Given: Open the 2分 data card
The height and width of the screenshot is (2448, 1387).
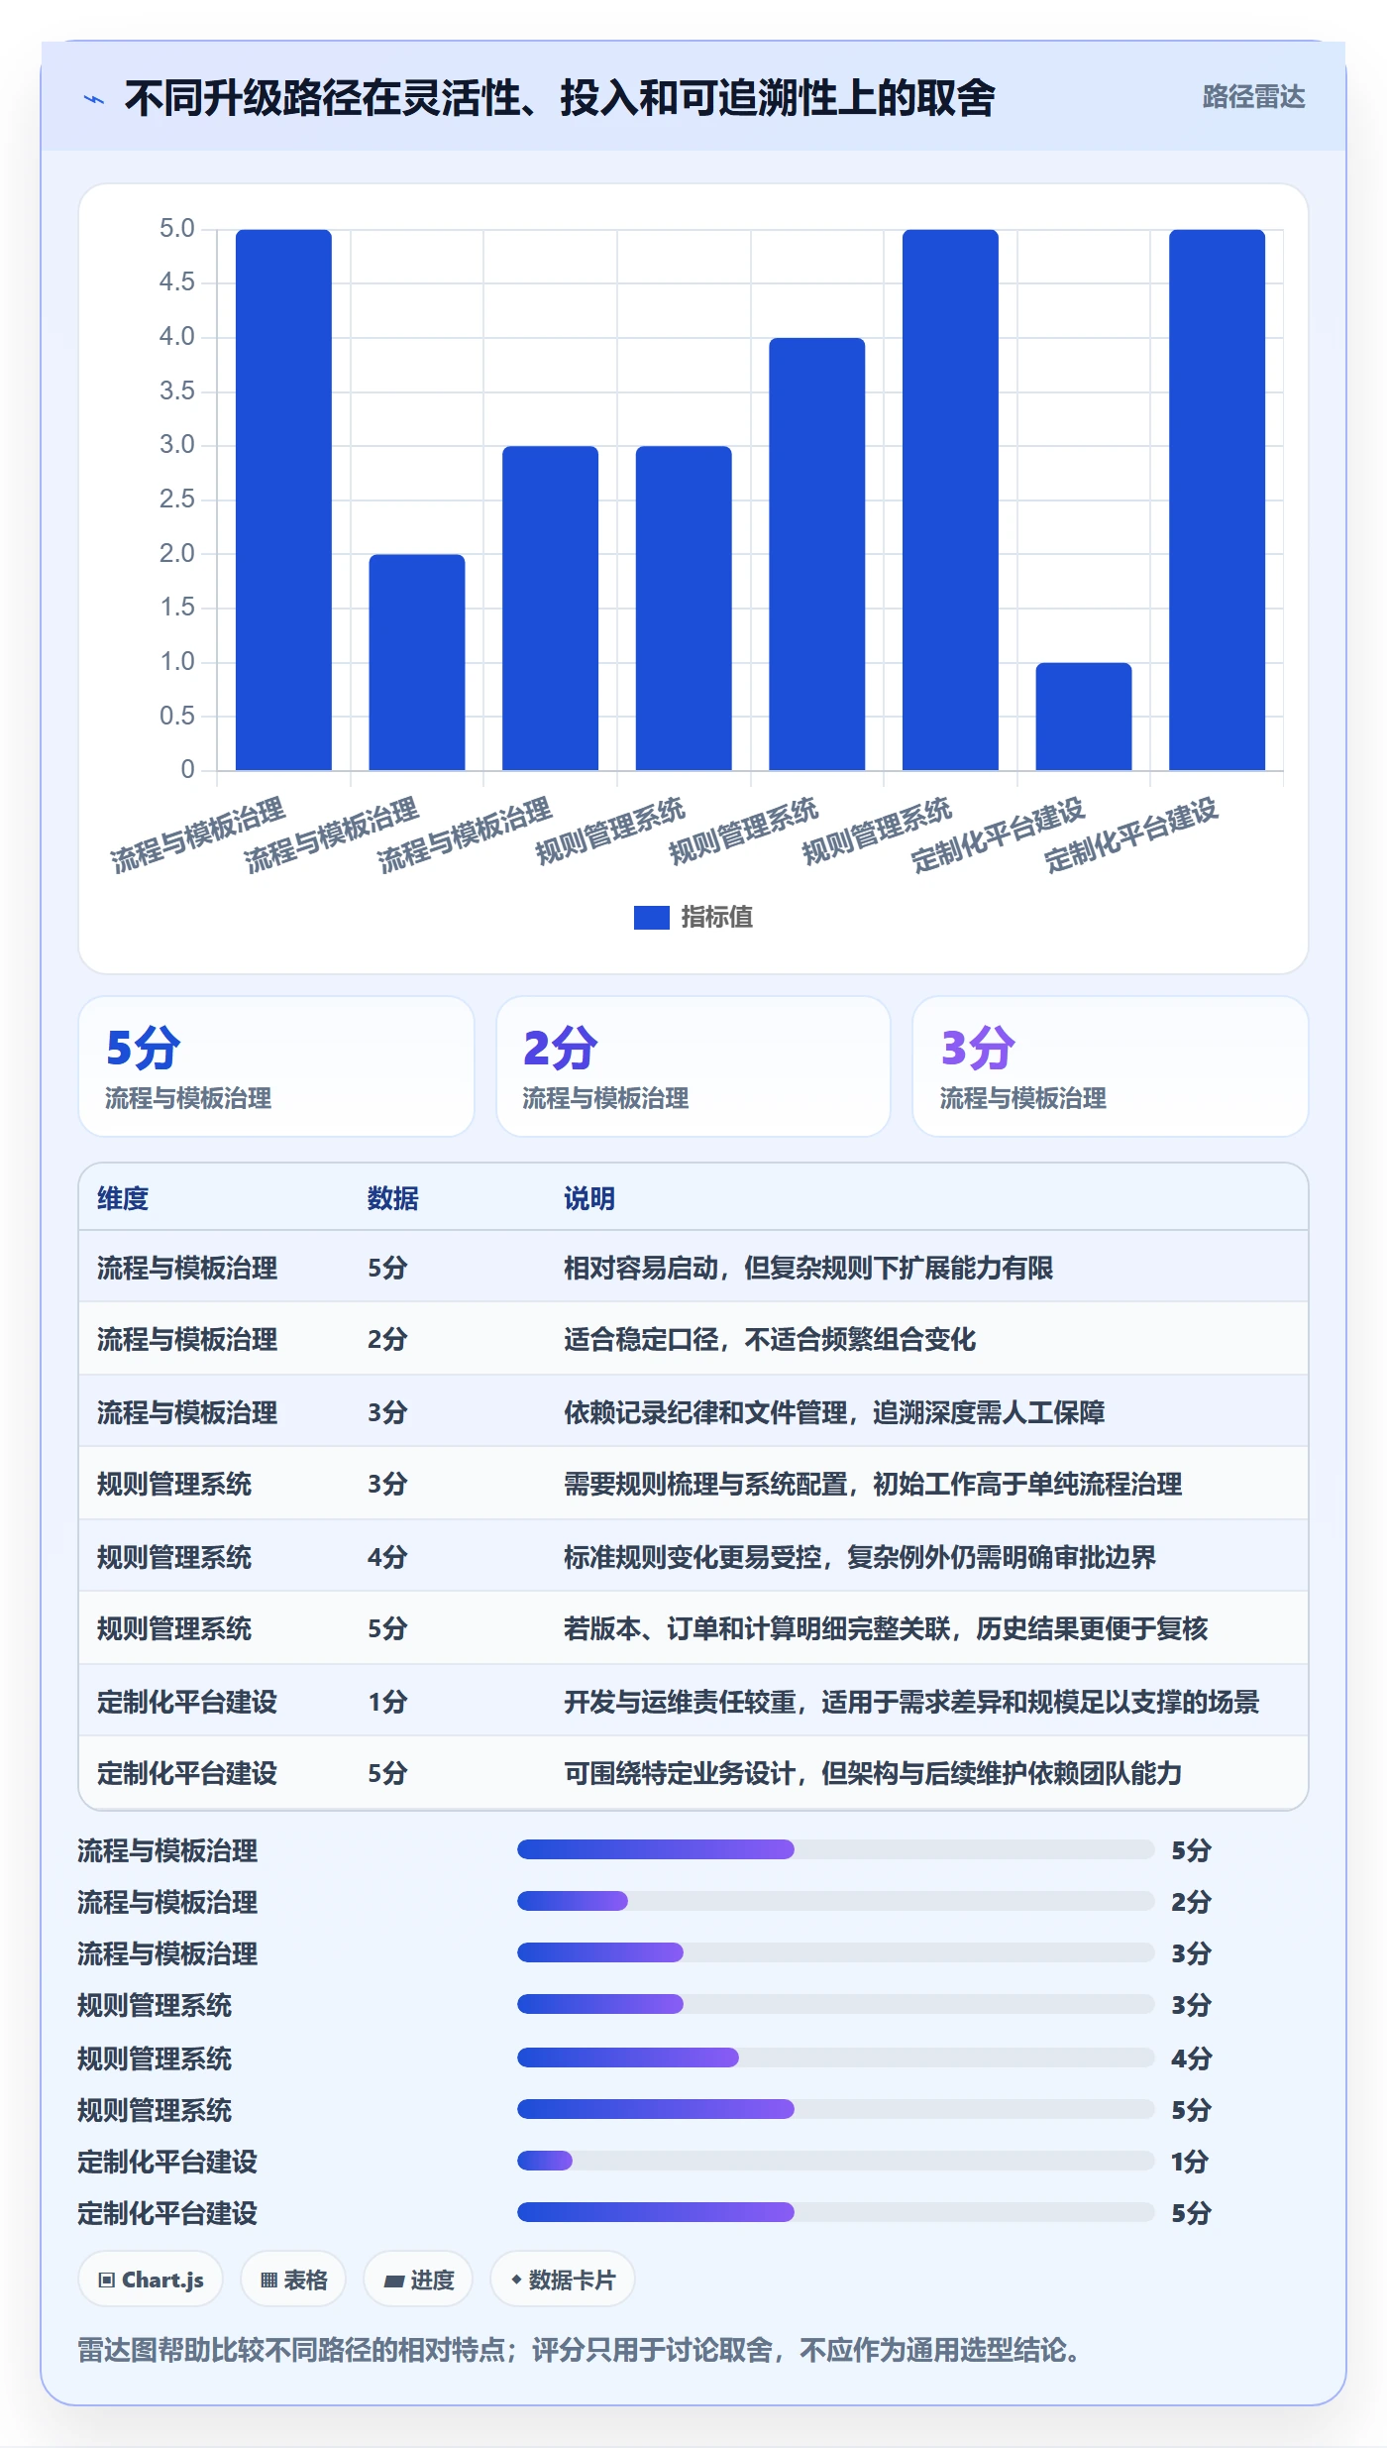Looking at the screenshot, I should [693, 1066].
